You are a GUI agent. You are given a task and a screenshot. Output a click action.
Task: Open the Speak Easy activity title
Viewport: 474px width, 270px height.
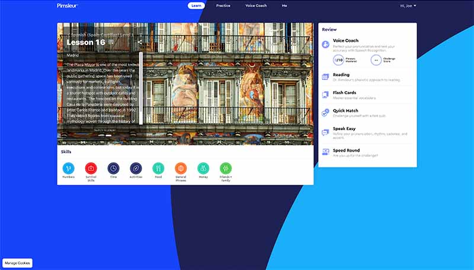344,128
